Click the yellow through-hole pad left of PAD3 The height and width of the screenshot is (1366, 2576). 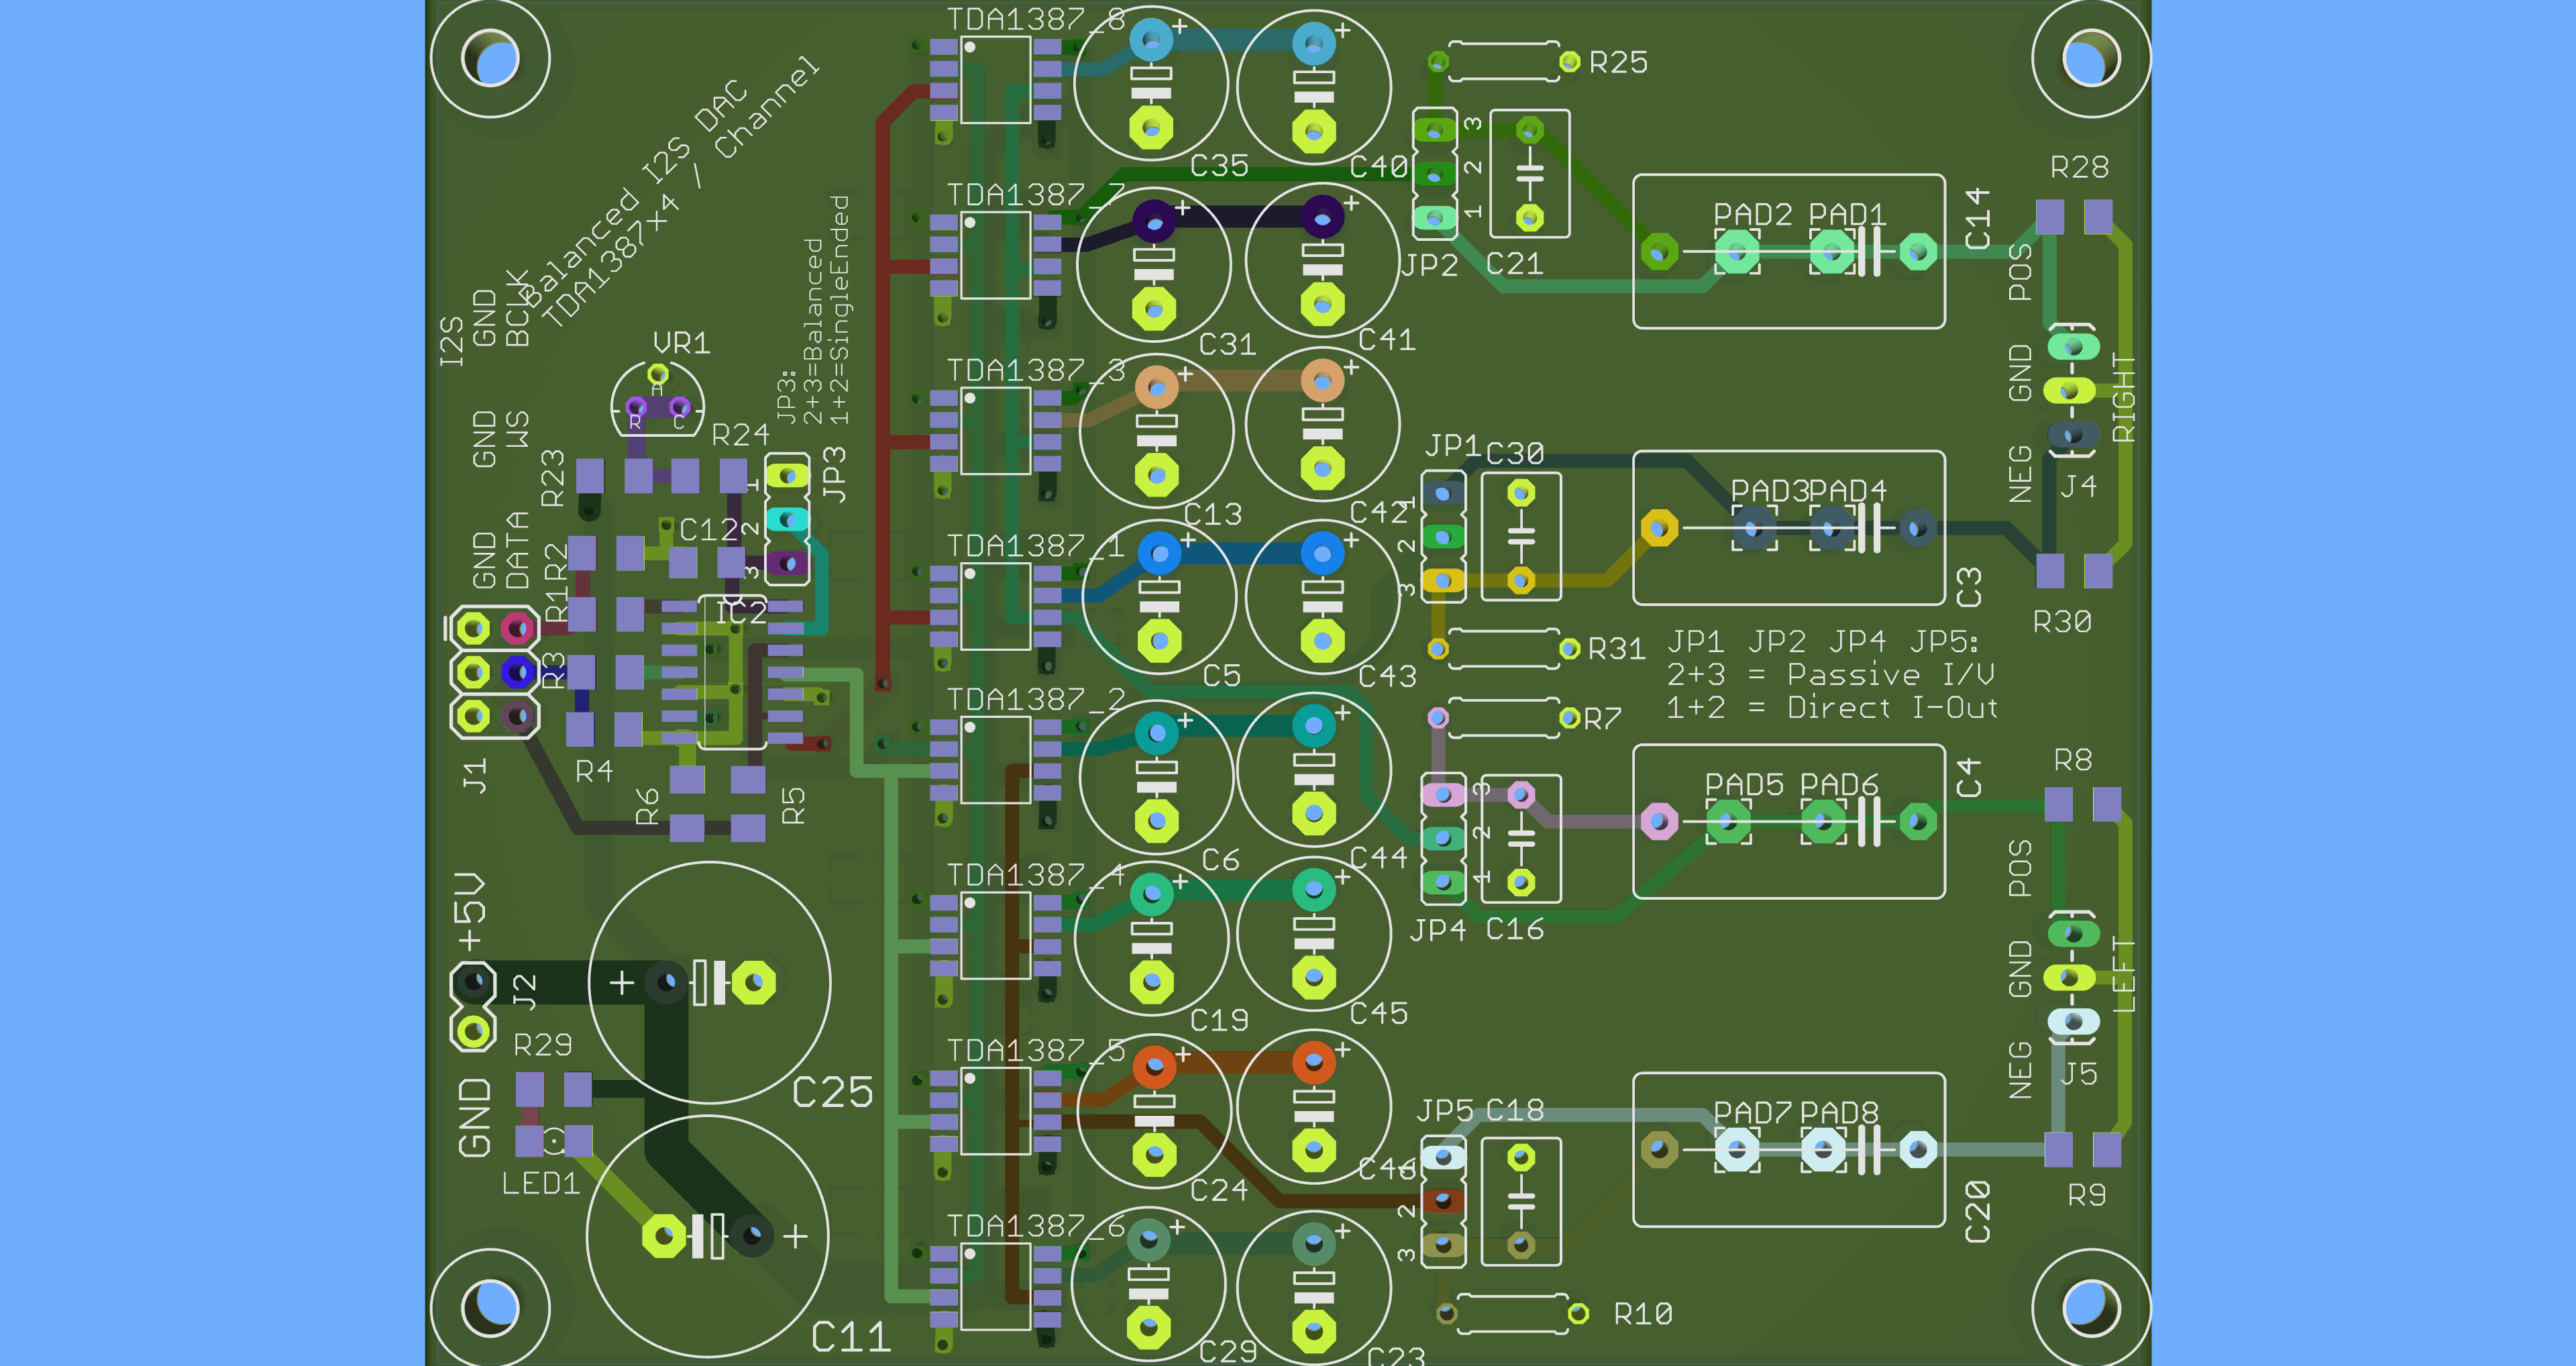pos(1659,528)
